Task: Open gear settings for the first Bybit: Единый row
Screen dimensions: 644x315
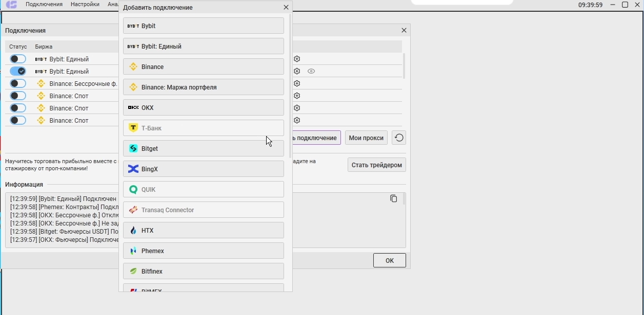Action: pos(297,59)
